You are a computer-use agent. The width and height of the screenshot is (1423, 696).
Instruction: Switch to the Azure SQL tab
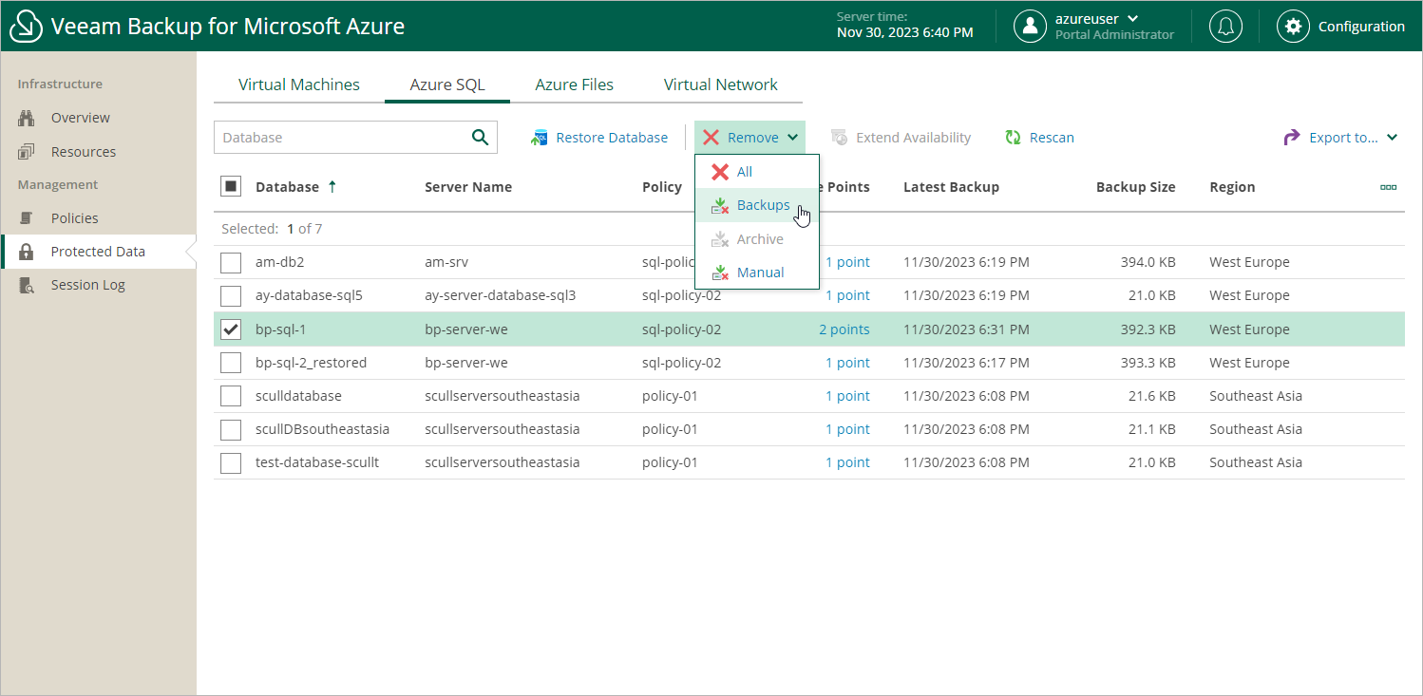click(x=447, y=85)
